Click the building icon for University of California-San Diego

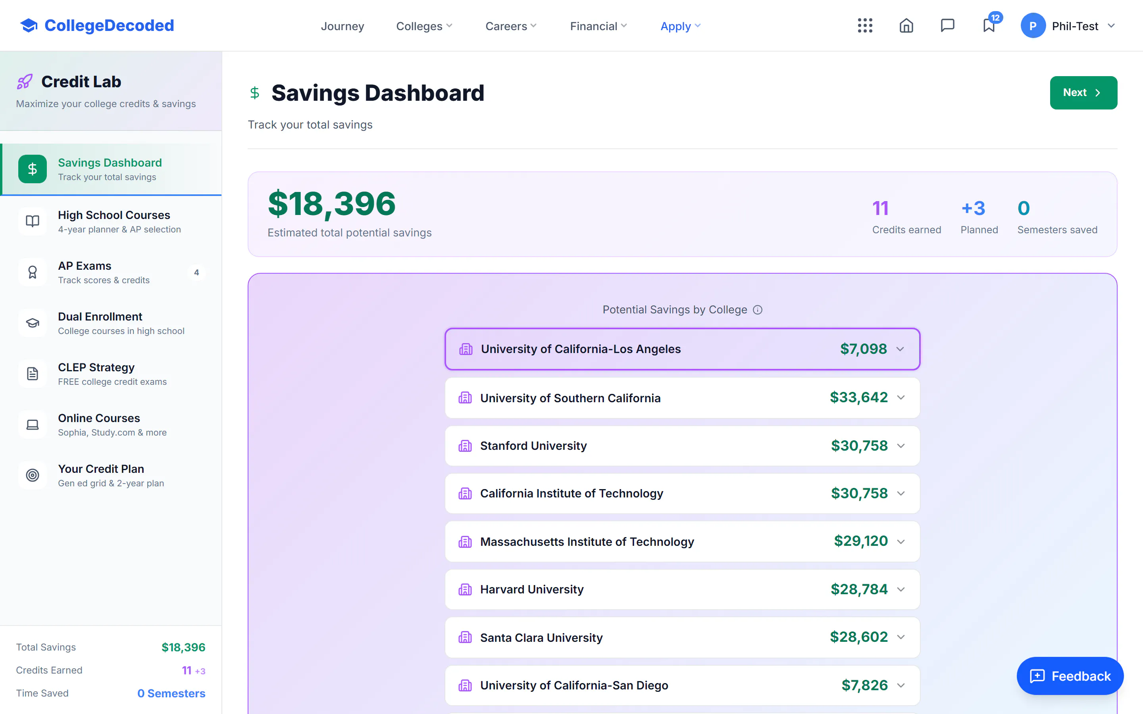click(x=465, y=685)
